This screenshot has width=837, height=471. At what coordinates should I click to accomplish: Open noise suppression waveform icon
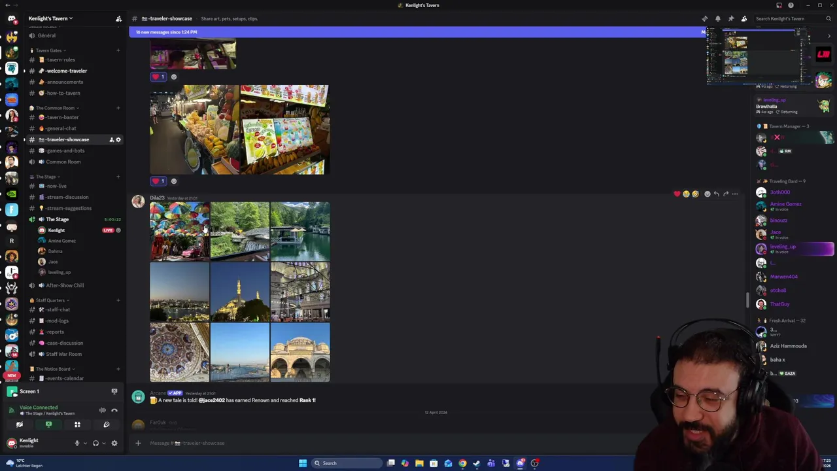102,410
